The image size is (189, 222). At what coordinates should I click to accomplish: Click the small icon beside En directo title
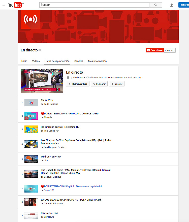40,50
